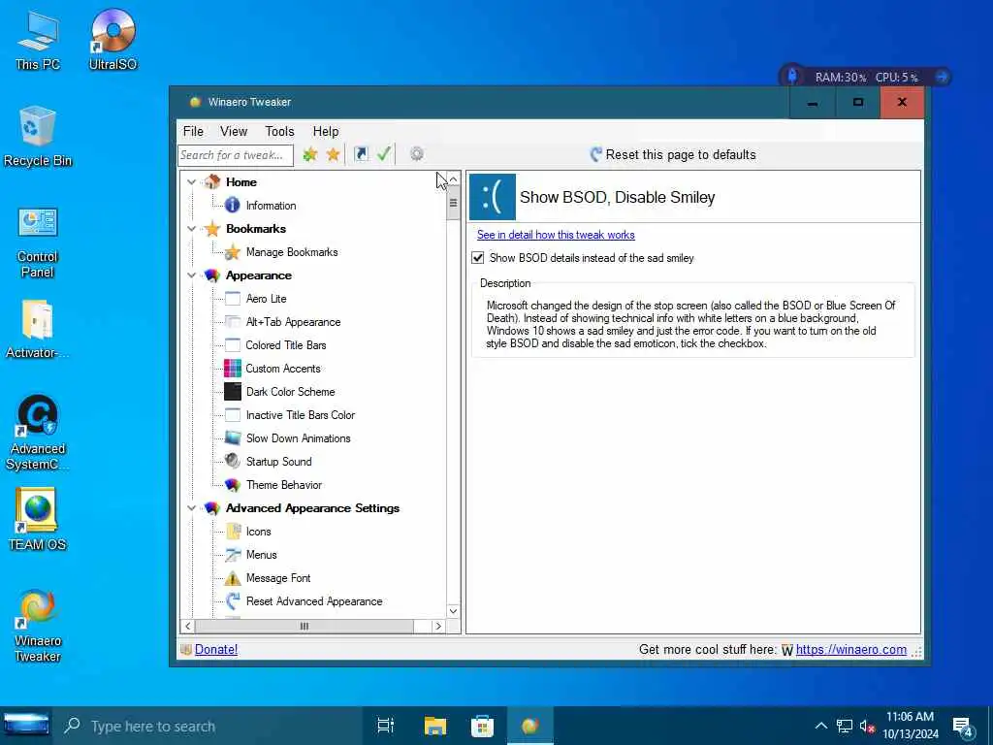This screenshot has height=745, width=993.
Task: Select the Recycle Bin desktop icon
Action: point(38,137)
